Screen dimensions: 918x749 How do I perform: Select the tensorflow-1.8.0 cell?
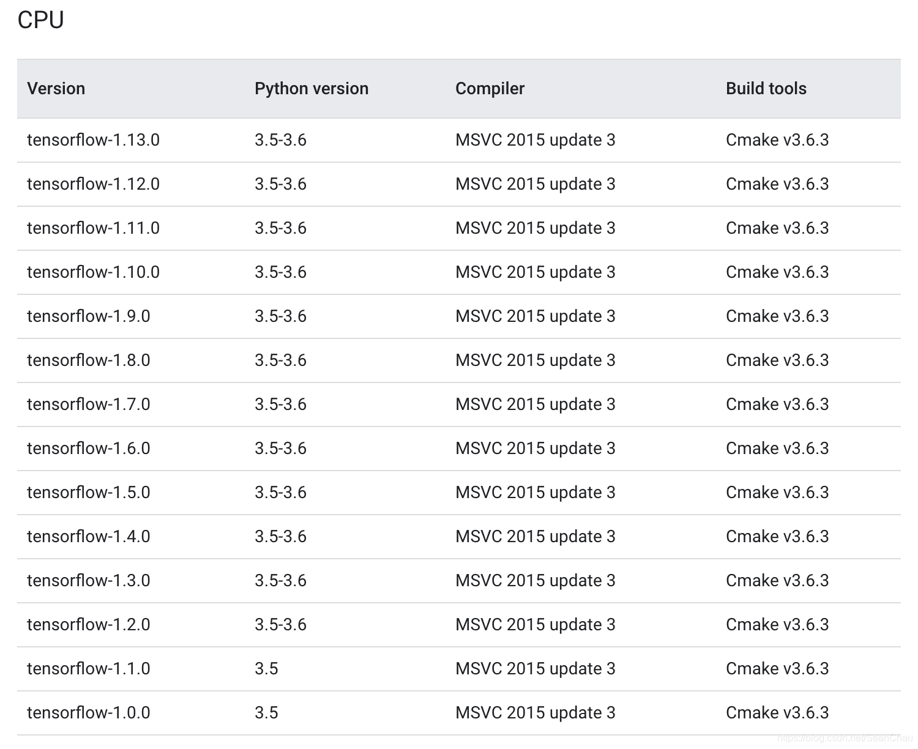[89, 360]
